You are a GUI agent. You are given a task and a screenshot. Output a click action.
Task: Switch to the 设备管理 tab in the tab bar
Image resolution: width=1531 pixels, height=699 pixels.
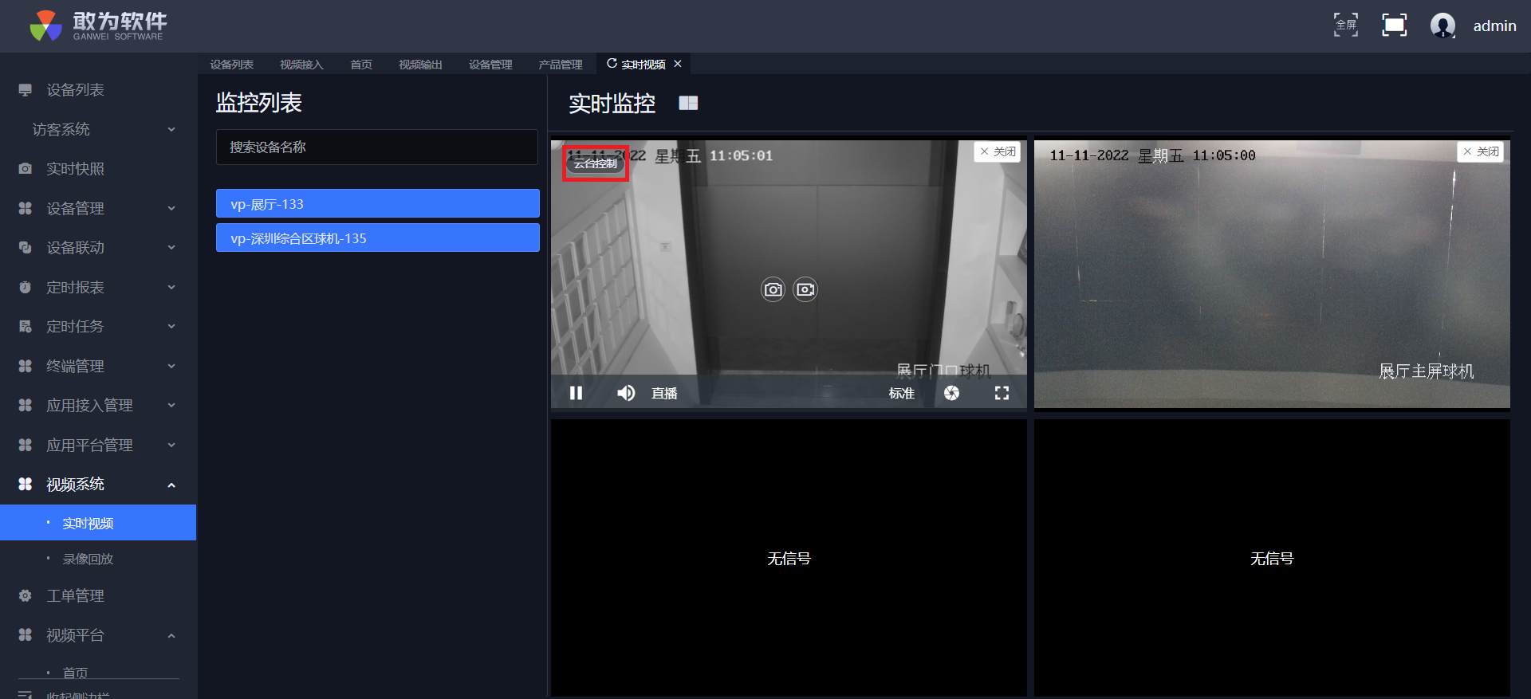coord(490,65)
